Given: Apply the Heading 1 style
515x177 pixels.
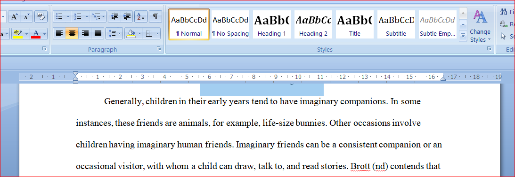Looking at the screenshot, I should [271, 24].
